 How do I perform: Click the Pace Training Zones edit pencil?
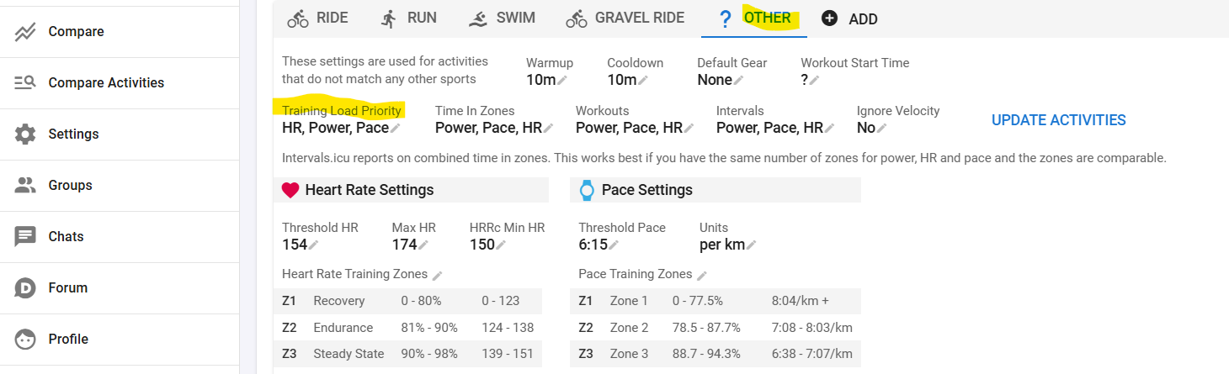702,275
